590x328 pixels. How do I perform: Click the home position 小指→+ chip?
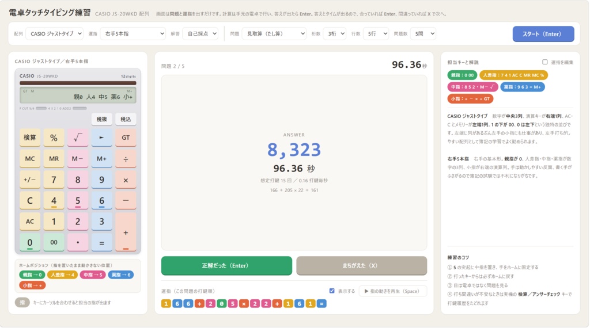(32, 285)
